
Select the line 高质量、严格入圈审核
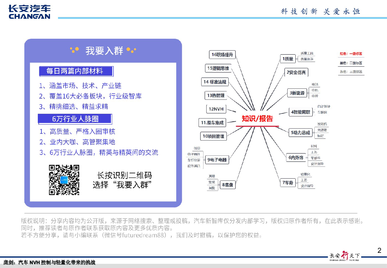[77, 131]
